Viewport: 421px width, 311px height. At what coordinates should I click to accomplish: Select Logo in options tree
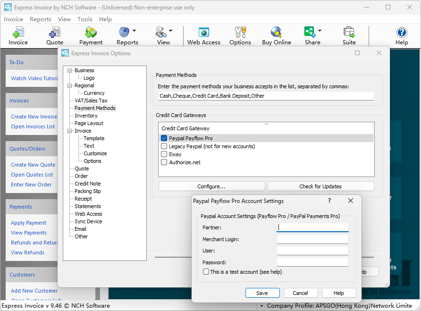click(x=89, y=78)
